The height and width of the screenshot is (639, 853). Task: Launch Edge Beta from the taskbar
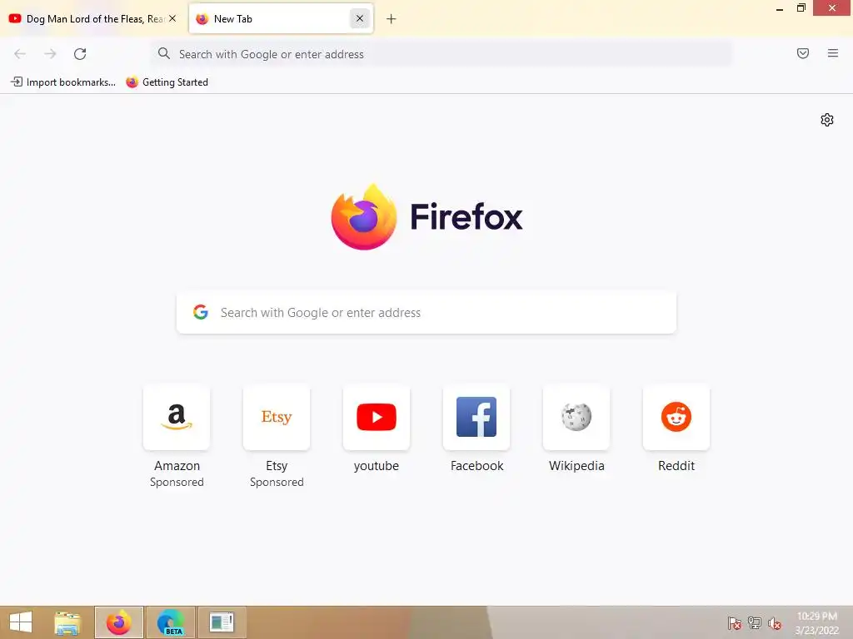(x=171, y=622)
